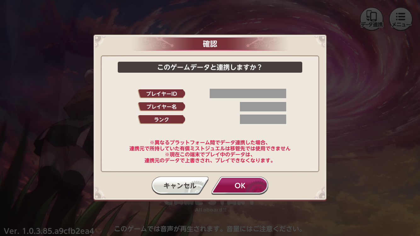Select the redacted player name value
This screenshot has height=236, width=420.
tap(263, 107)
